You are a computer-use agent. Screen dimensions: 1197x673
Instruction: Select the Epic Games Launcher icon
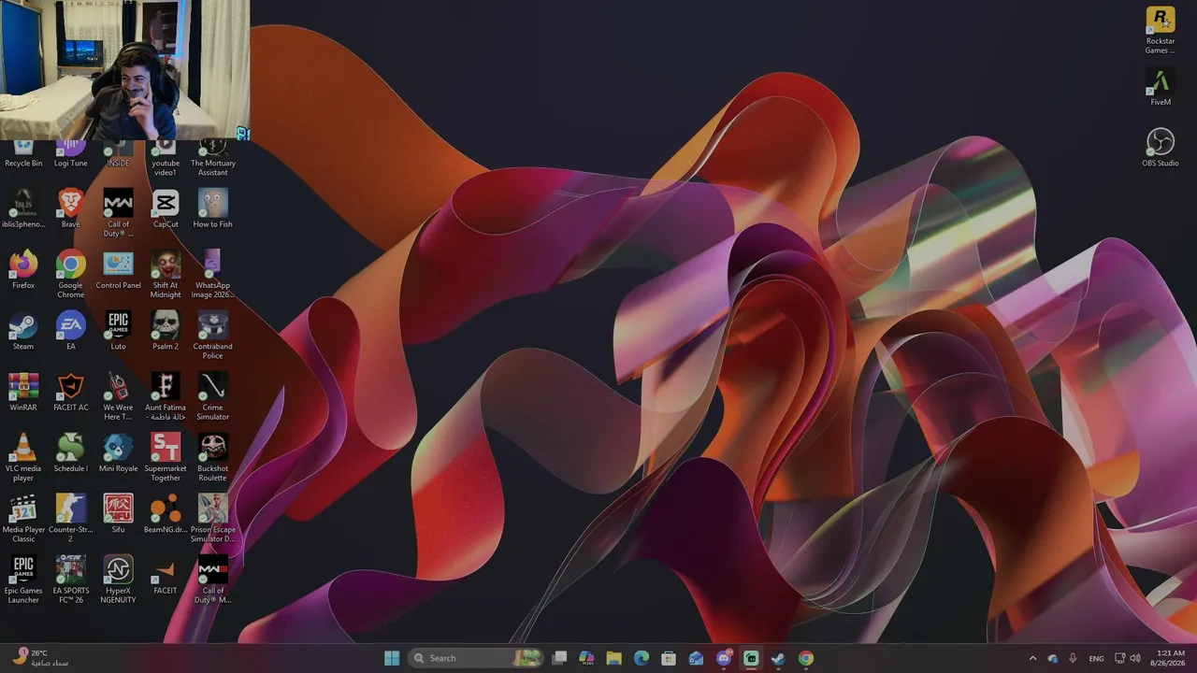click(23, 580)
